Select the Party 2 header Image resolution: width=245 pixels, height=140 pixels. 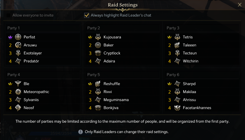click(93, 28)
